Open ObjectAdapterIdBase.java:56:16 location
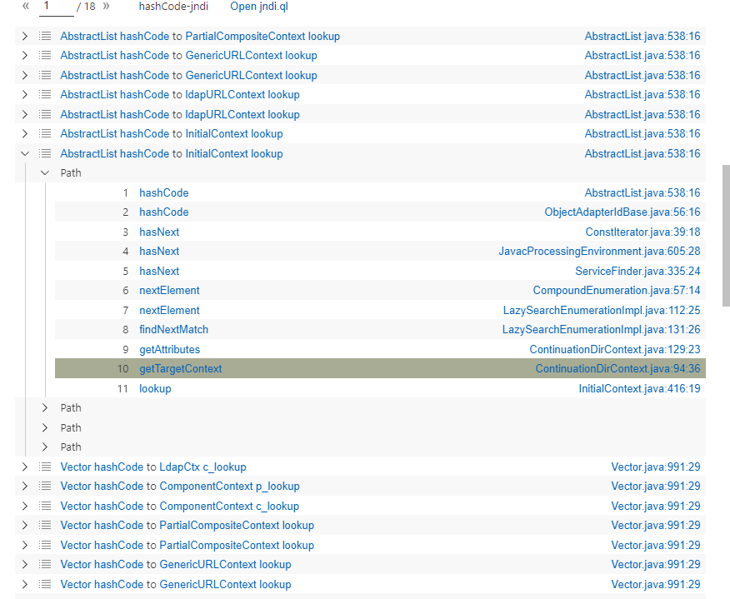The image size is (730, 599). 622,212
